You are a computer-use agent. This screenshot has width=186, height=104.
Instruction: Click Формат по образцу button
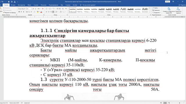point(10,12)
